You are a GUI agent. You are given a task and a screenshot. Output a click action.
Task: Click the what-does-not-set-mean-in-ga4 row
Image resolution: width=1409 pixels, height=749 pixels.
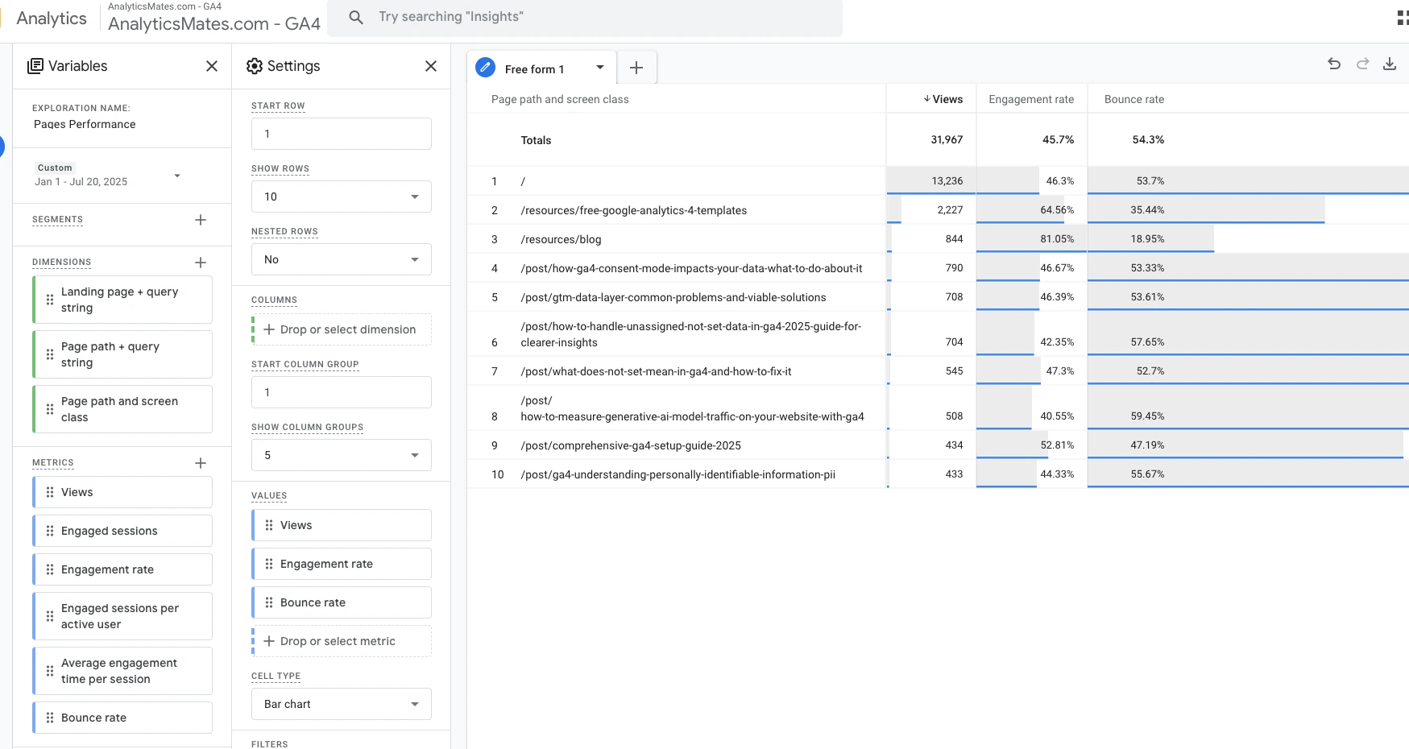click(x=656, y=371)
